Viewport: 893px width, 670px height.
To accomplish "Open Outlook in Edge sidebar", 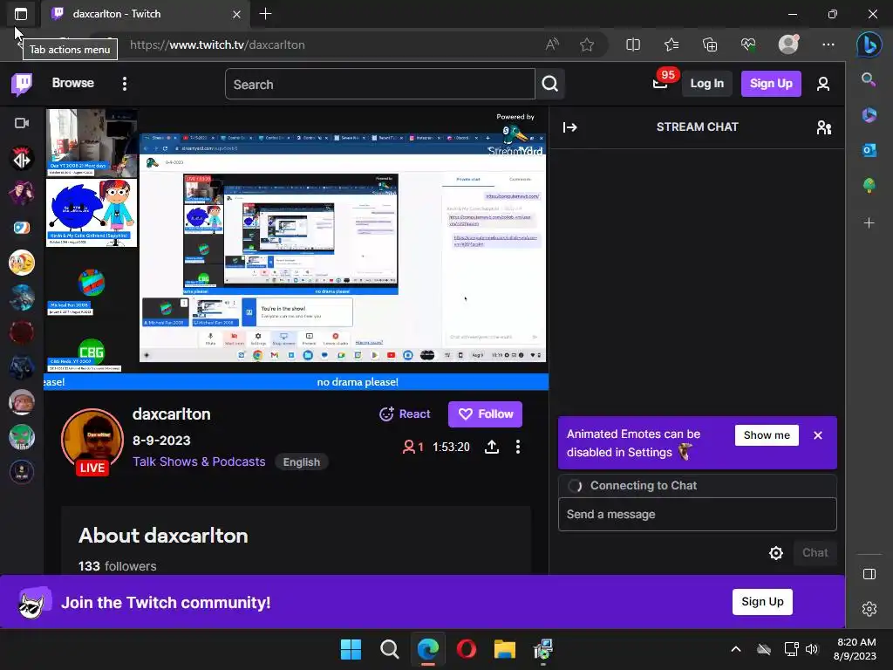I will tap(869, 150).
